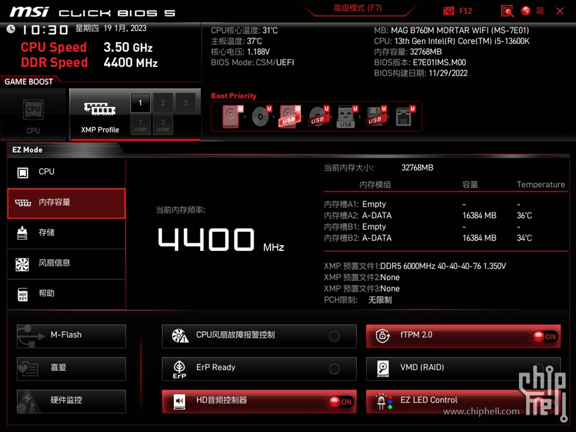The height and width of the screenshot is (432, 576).
Task: Click PCH限制 无限制 value
Action: (x=380, y=300)
